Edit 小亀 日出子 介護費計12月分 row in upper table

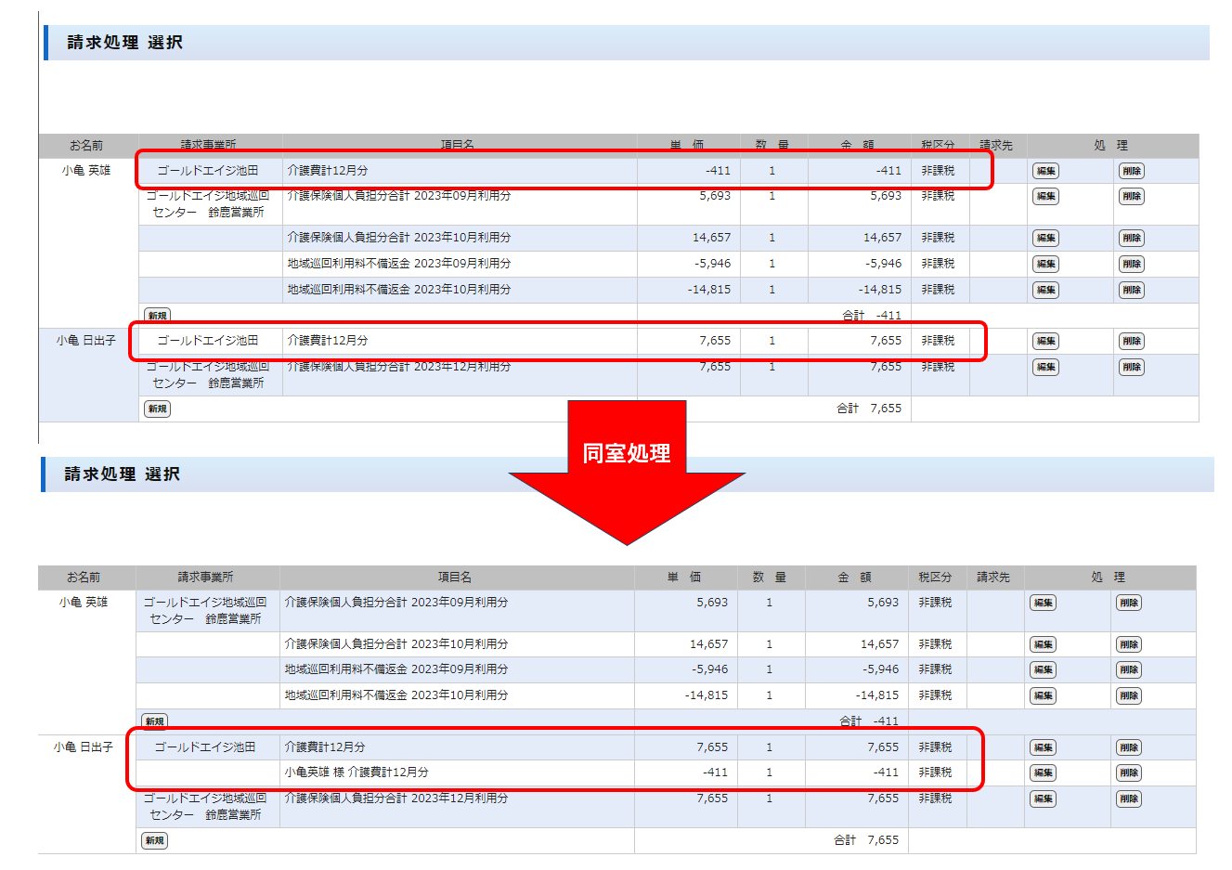tap(1045, 342)
